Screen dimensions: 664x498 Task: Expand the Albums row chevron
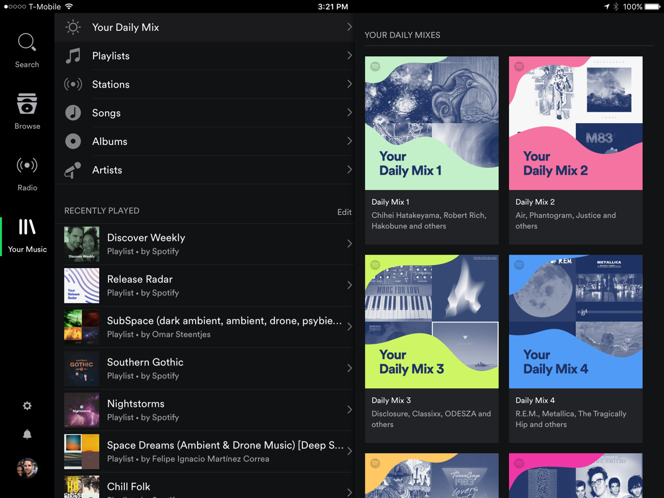[349, 141]
